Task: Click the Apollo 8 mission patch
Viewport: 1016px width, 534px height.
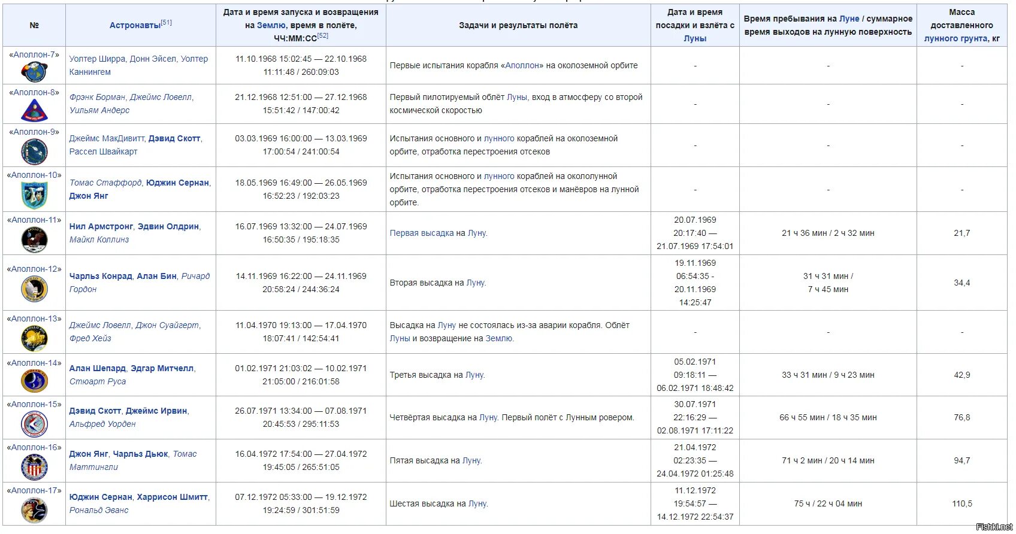Action: pyautogui.click(x=34, y=110)
